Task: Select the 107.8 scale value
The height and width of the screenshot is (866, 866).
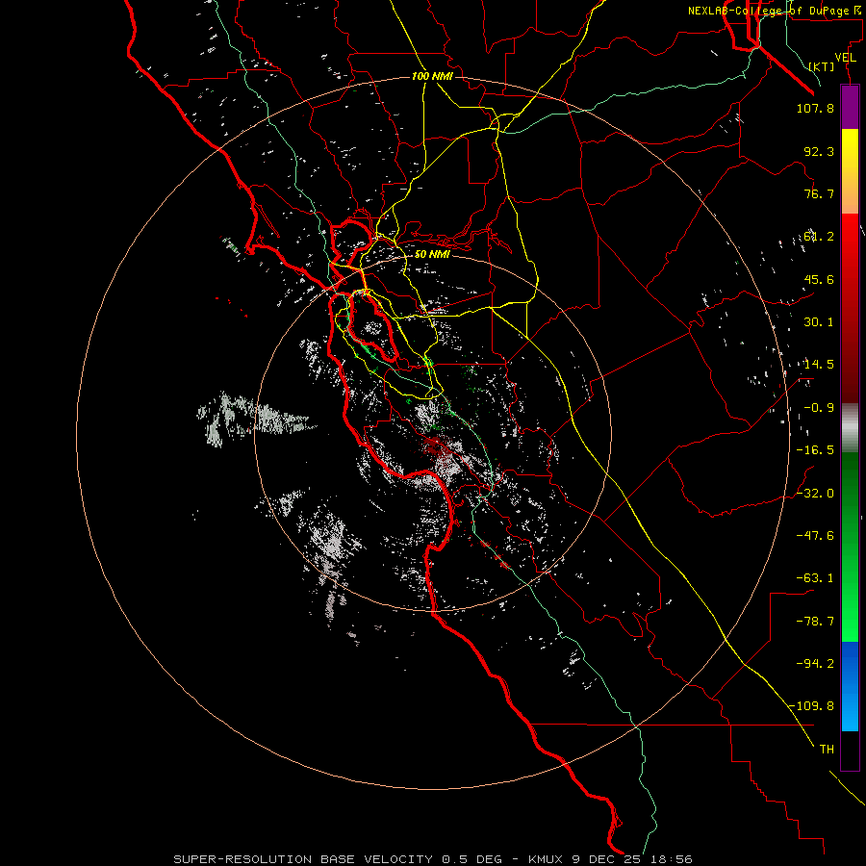Action: (815, 108)
